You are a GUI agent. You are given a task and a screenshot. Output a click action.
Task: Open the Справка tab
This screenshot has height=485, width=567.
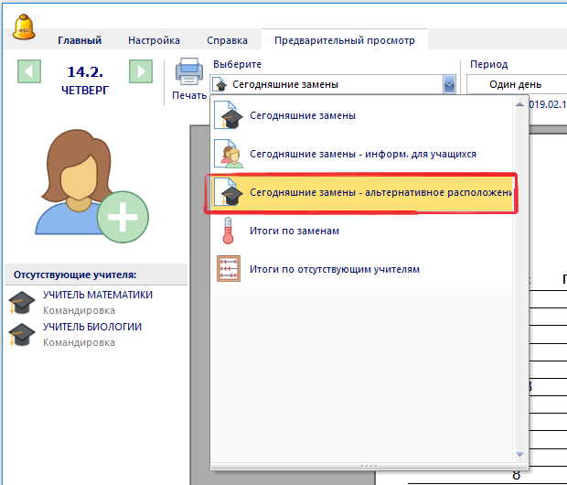(x=227, y=40)
